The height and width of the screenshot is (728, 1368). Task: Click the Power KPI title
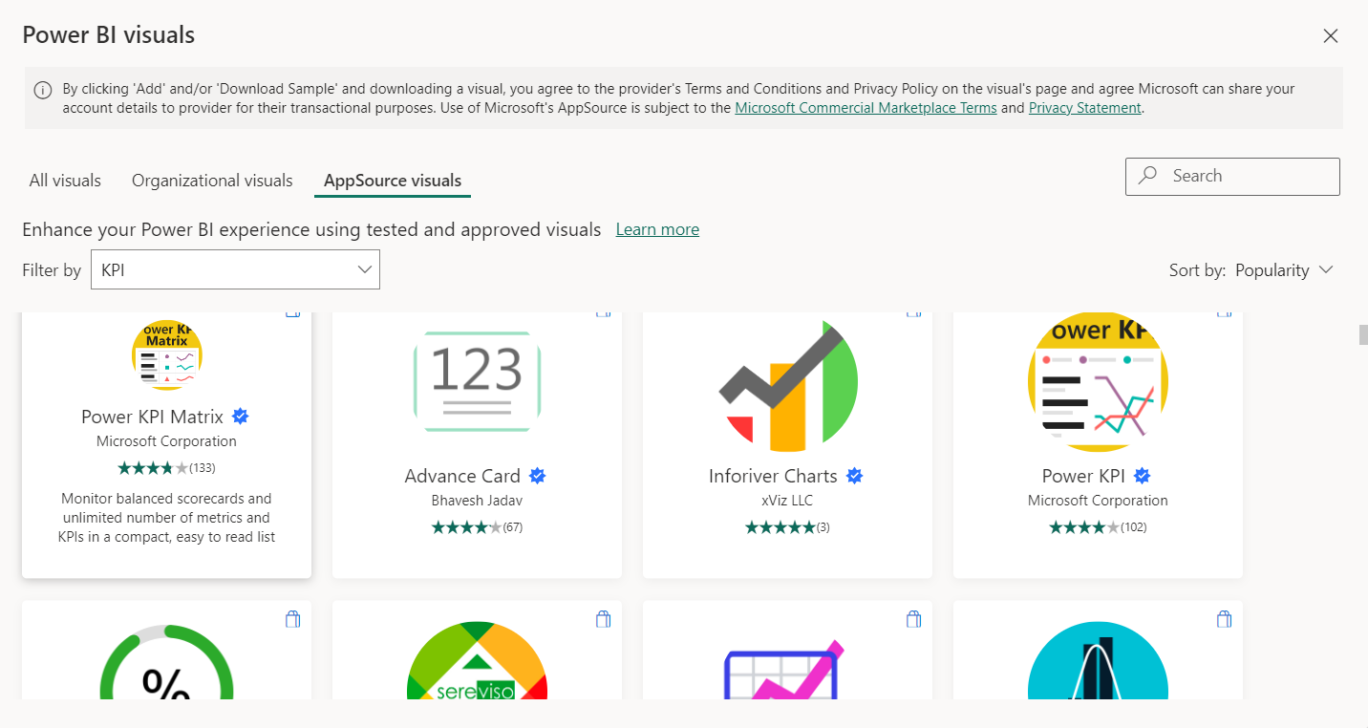pos(1083,476)
